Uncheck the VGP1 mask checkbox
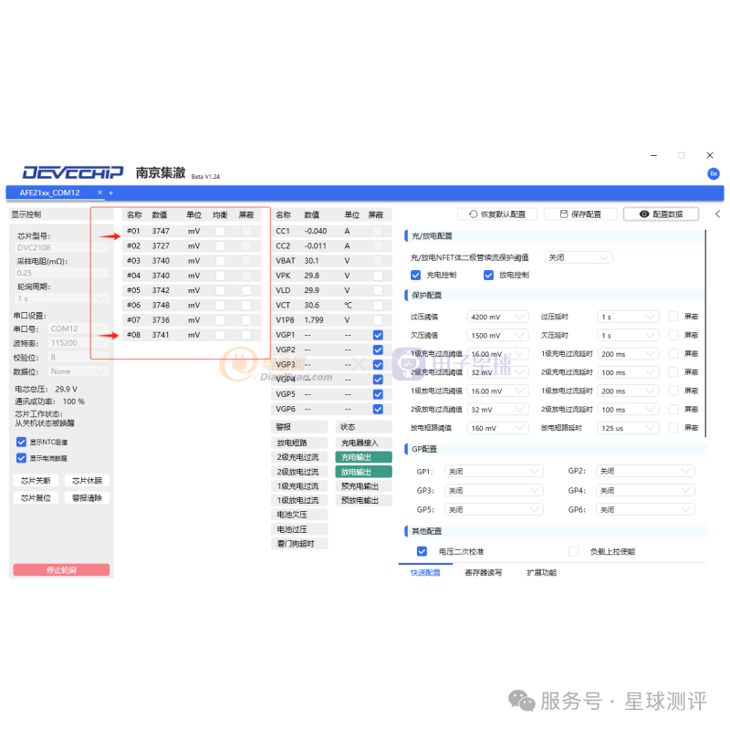The width and height of the screenshot is (730, 730). click(378, 335)
